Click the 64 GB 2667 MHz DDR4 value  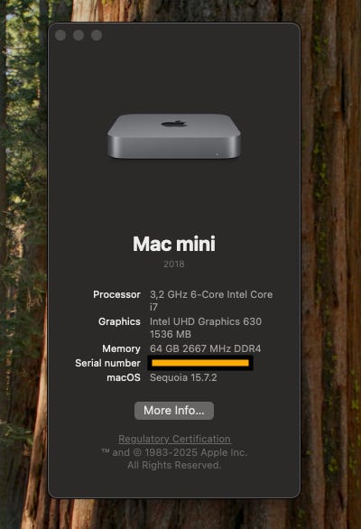[x=206, y=348]
